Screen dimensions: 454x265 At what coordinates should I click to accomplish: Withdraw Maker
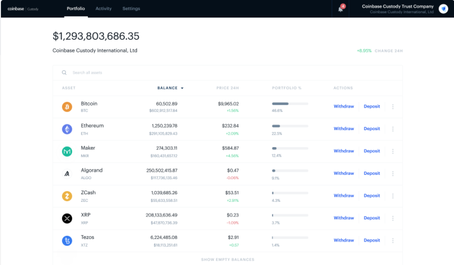tap(343, 151)
